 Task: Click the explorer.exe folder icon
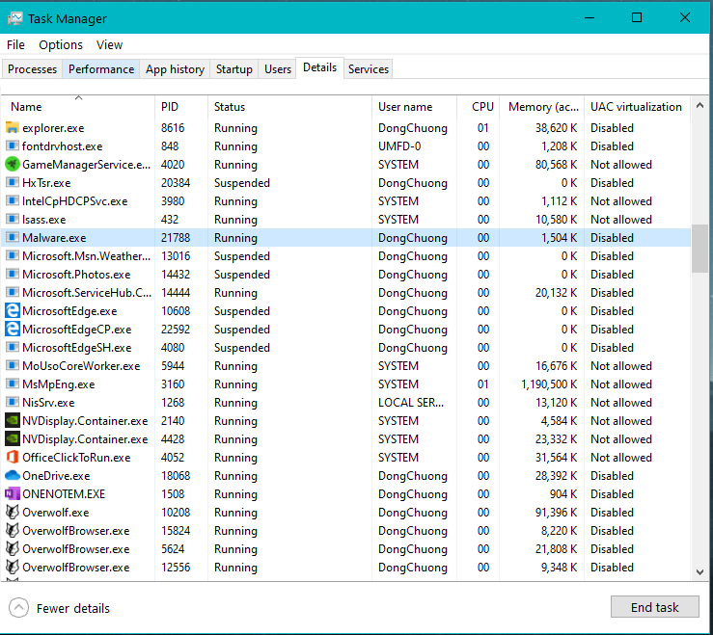pos(13,127)
